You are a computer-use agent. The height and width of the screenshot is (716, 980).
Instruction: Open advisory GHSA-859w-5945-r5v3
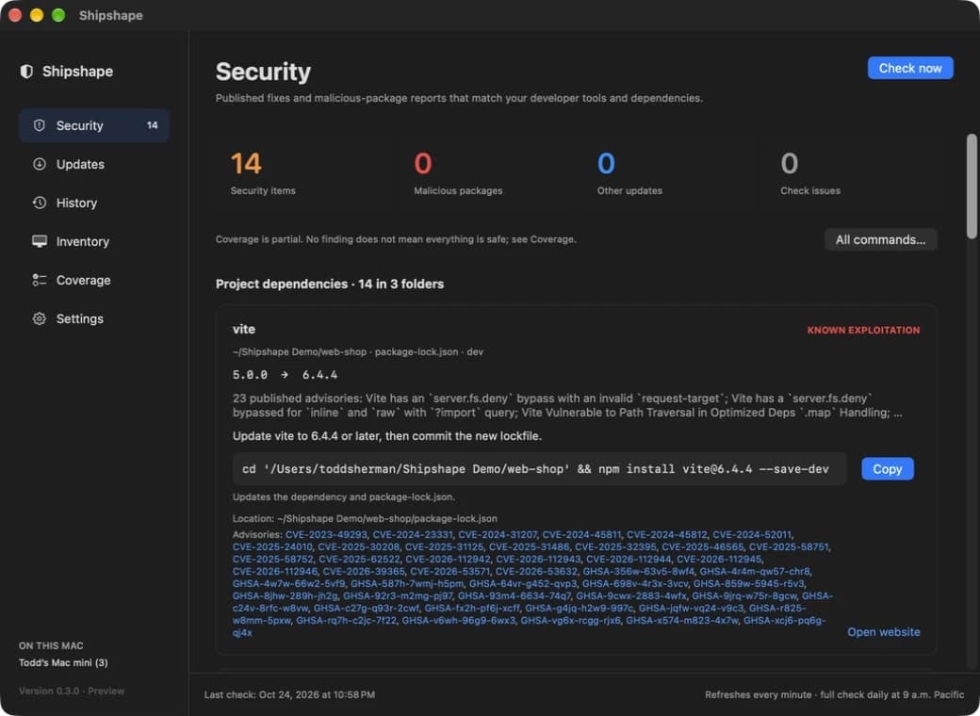749,583
